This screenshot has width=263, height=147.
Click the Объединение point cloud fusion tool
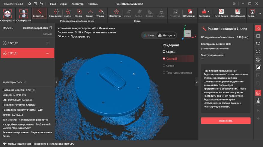(55, 13)
